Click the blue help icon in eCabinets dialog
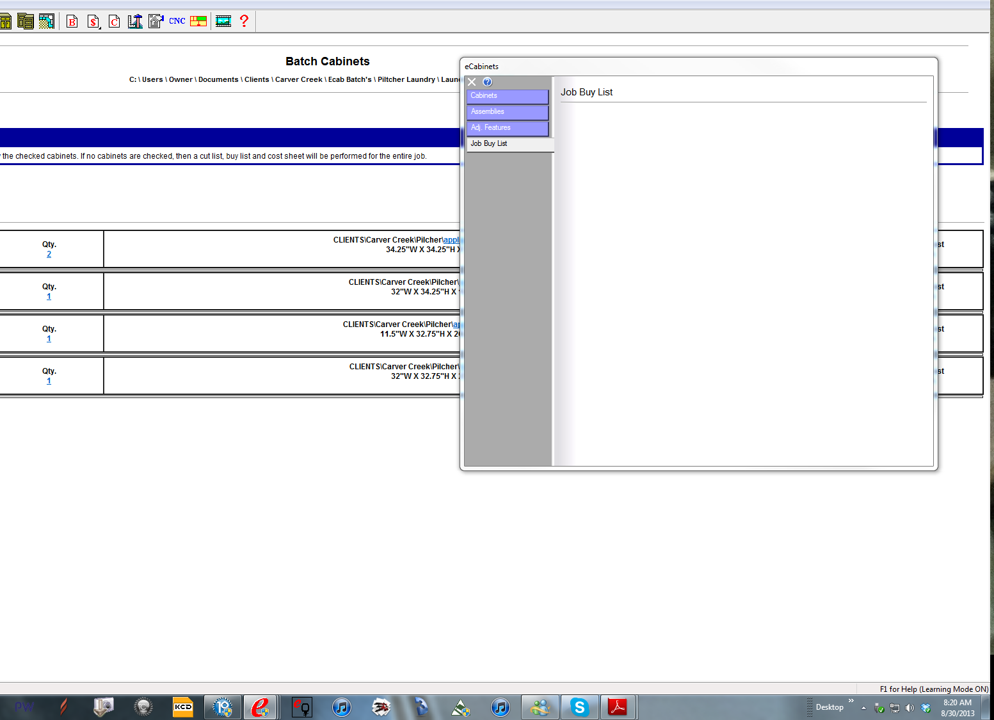The image size is (994, 720). tap(487, 82)
